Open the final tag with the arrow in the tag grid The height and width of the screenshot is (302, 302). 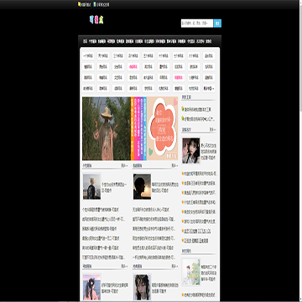[209, 88]
